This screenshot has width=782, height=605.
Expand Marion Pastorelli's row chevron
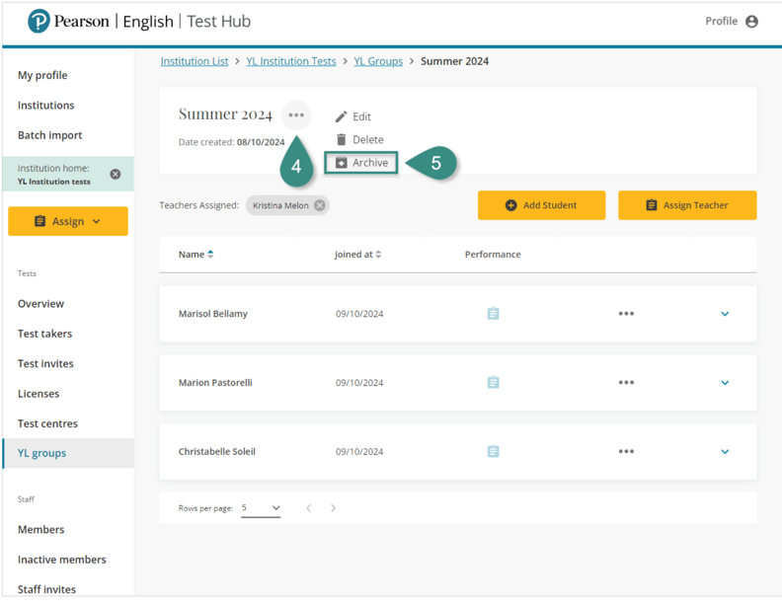pos(725,383)
